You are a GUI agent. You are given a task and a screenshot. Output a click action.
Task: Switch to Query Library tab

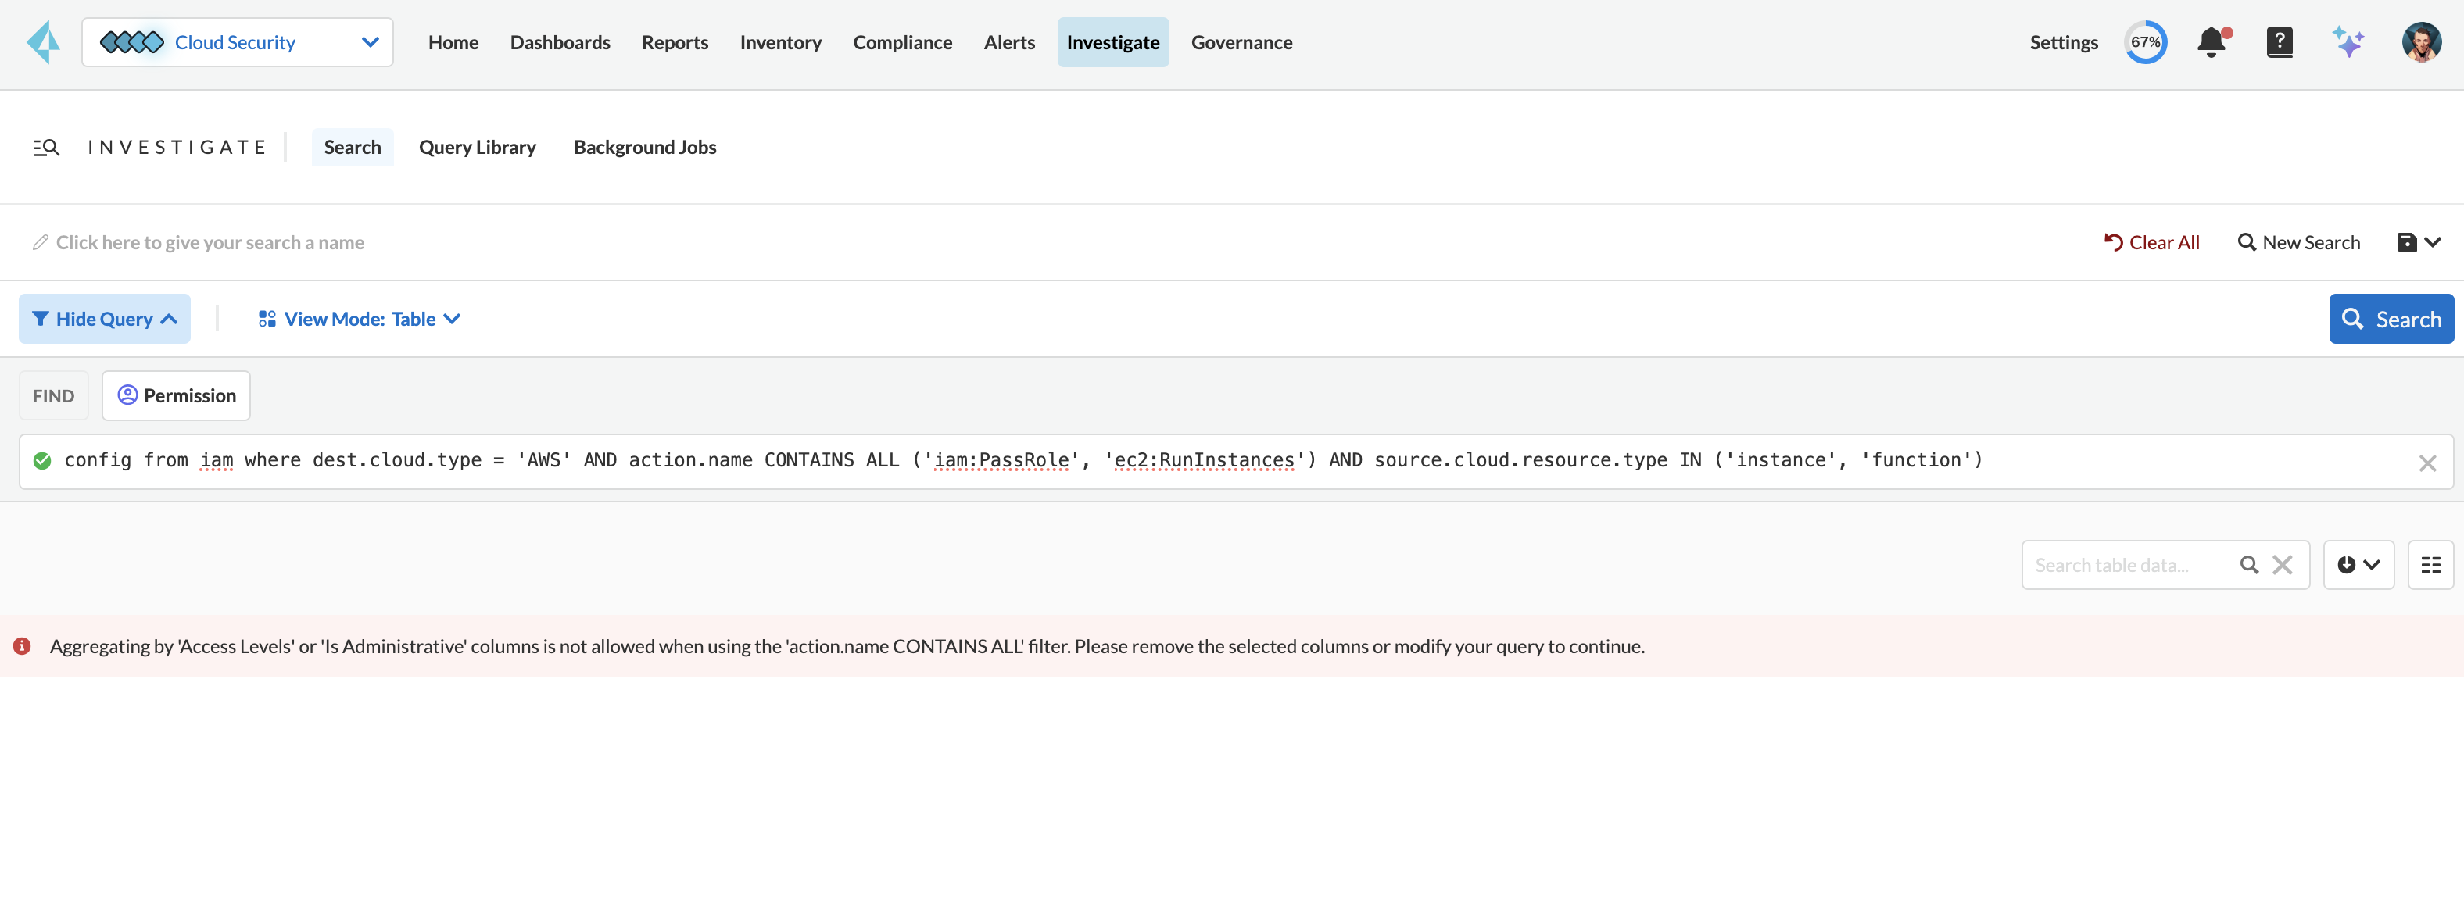pos(478,147)
